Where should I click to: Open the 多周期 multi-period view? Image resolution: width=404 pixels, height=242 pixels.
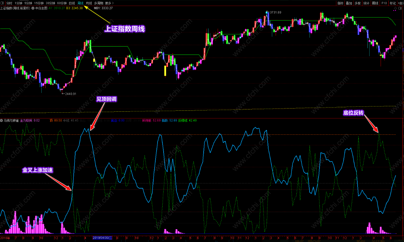click(x=99, y=3)
